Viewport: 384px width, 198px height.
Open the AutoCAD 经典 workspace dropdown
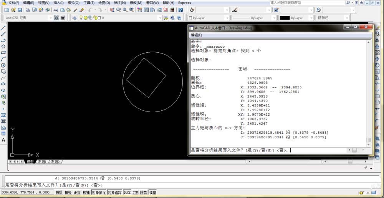point(50,18)
